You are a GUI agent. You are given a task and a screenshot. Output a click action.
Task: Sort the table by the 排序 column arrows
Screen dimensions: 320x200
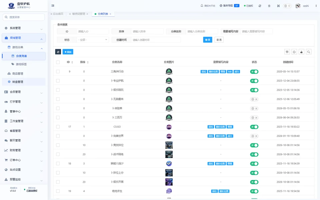point(88,62)
